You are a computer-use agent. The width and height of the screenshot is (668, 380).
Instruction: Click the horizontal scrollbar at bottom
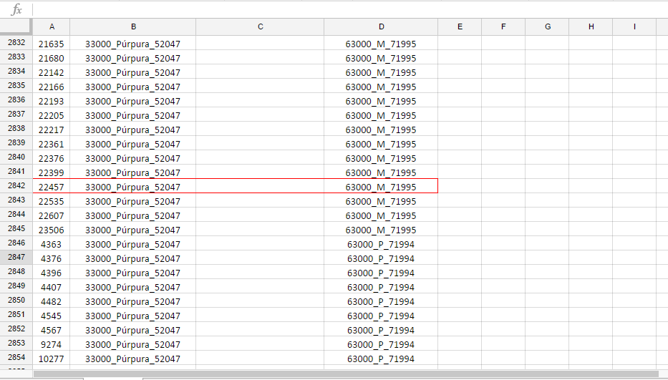point(345,374)
